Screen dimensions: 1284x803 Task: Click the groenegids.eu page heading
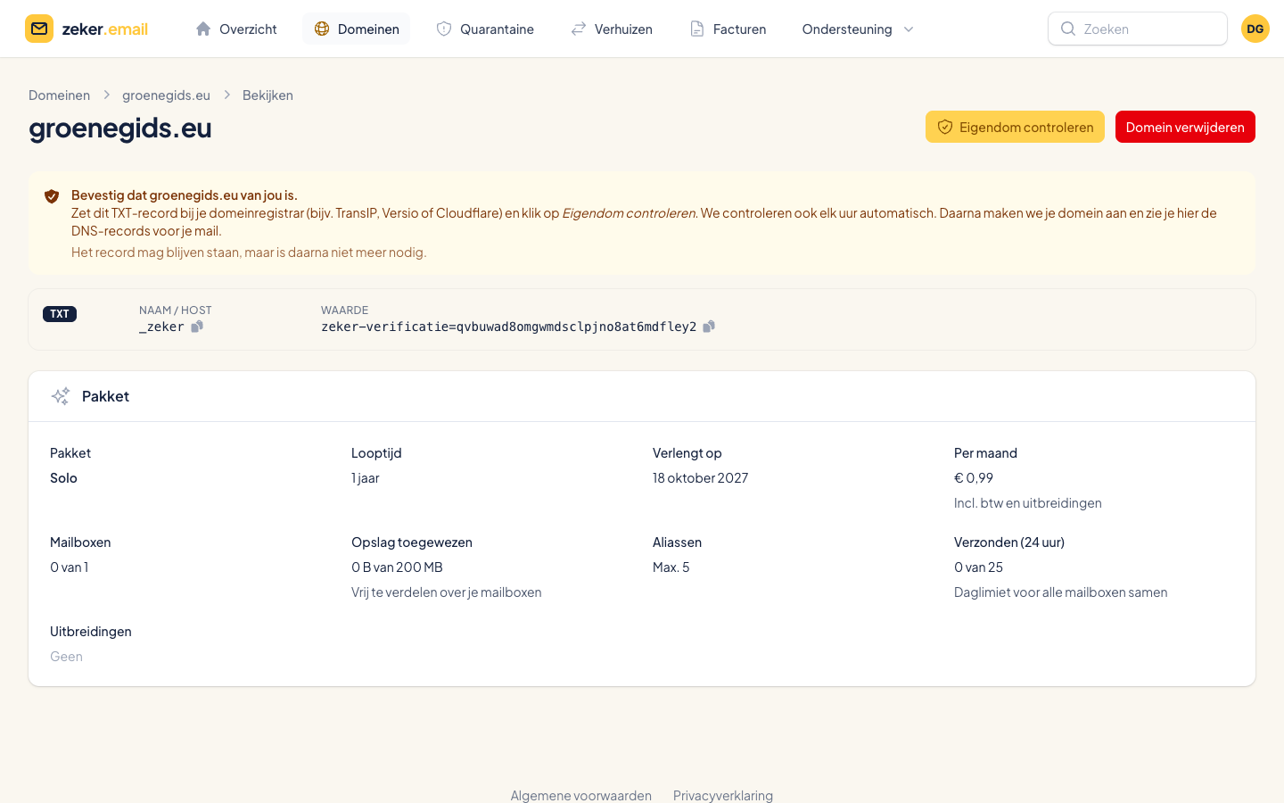pyautogui.click(x=120, y=128)
